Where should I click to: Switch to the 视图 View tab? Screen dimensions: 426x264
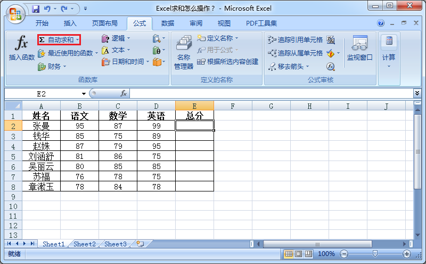[224, 23]
